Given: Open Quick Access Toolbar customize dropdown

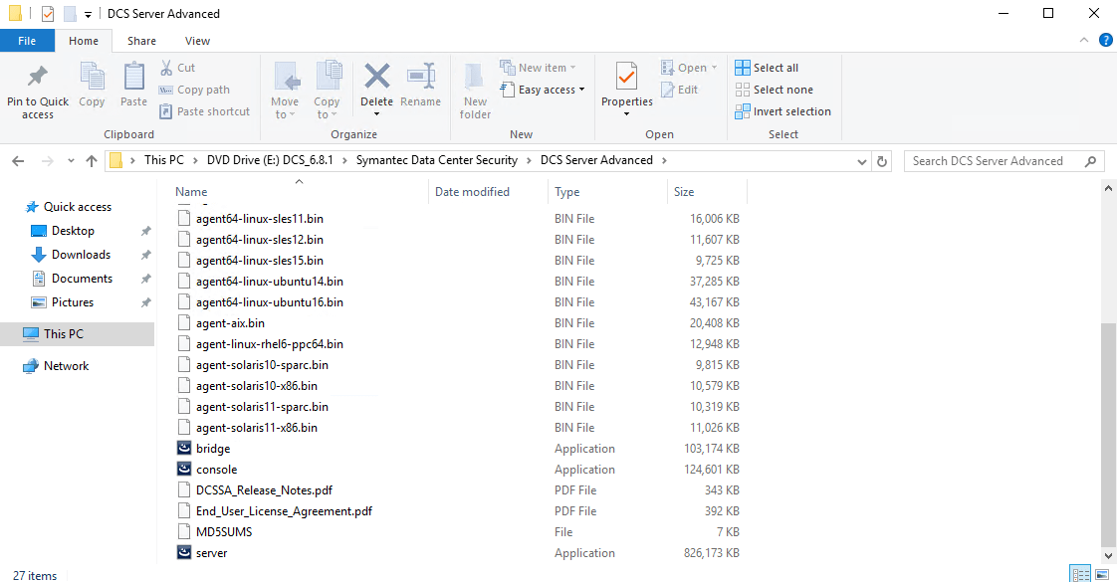Looking at the screenshot, I should 88,14.
